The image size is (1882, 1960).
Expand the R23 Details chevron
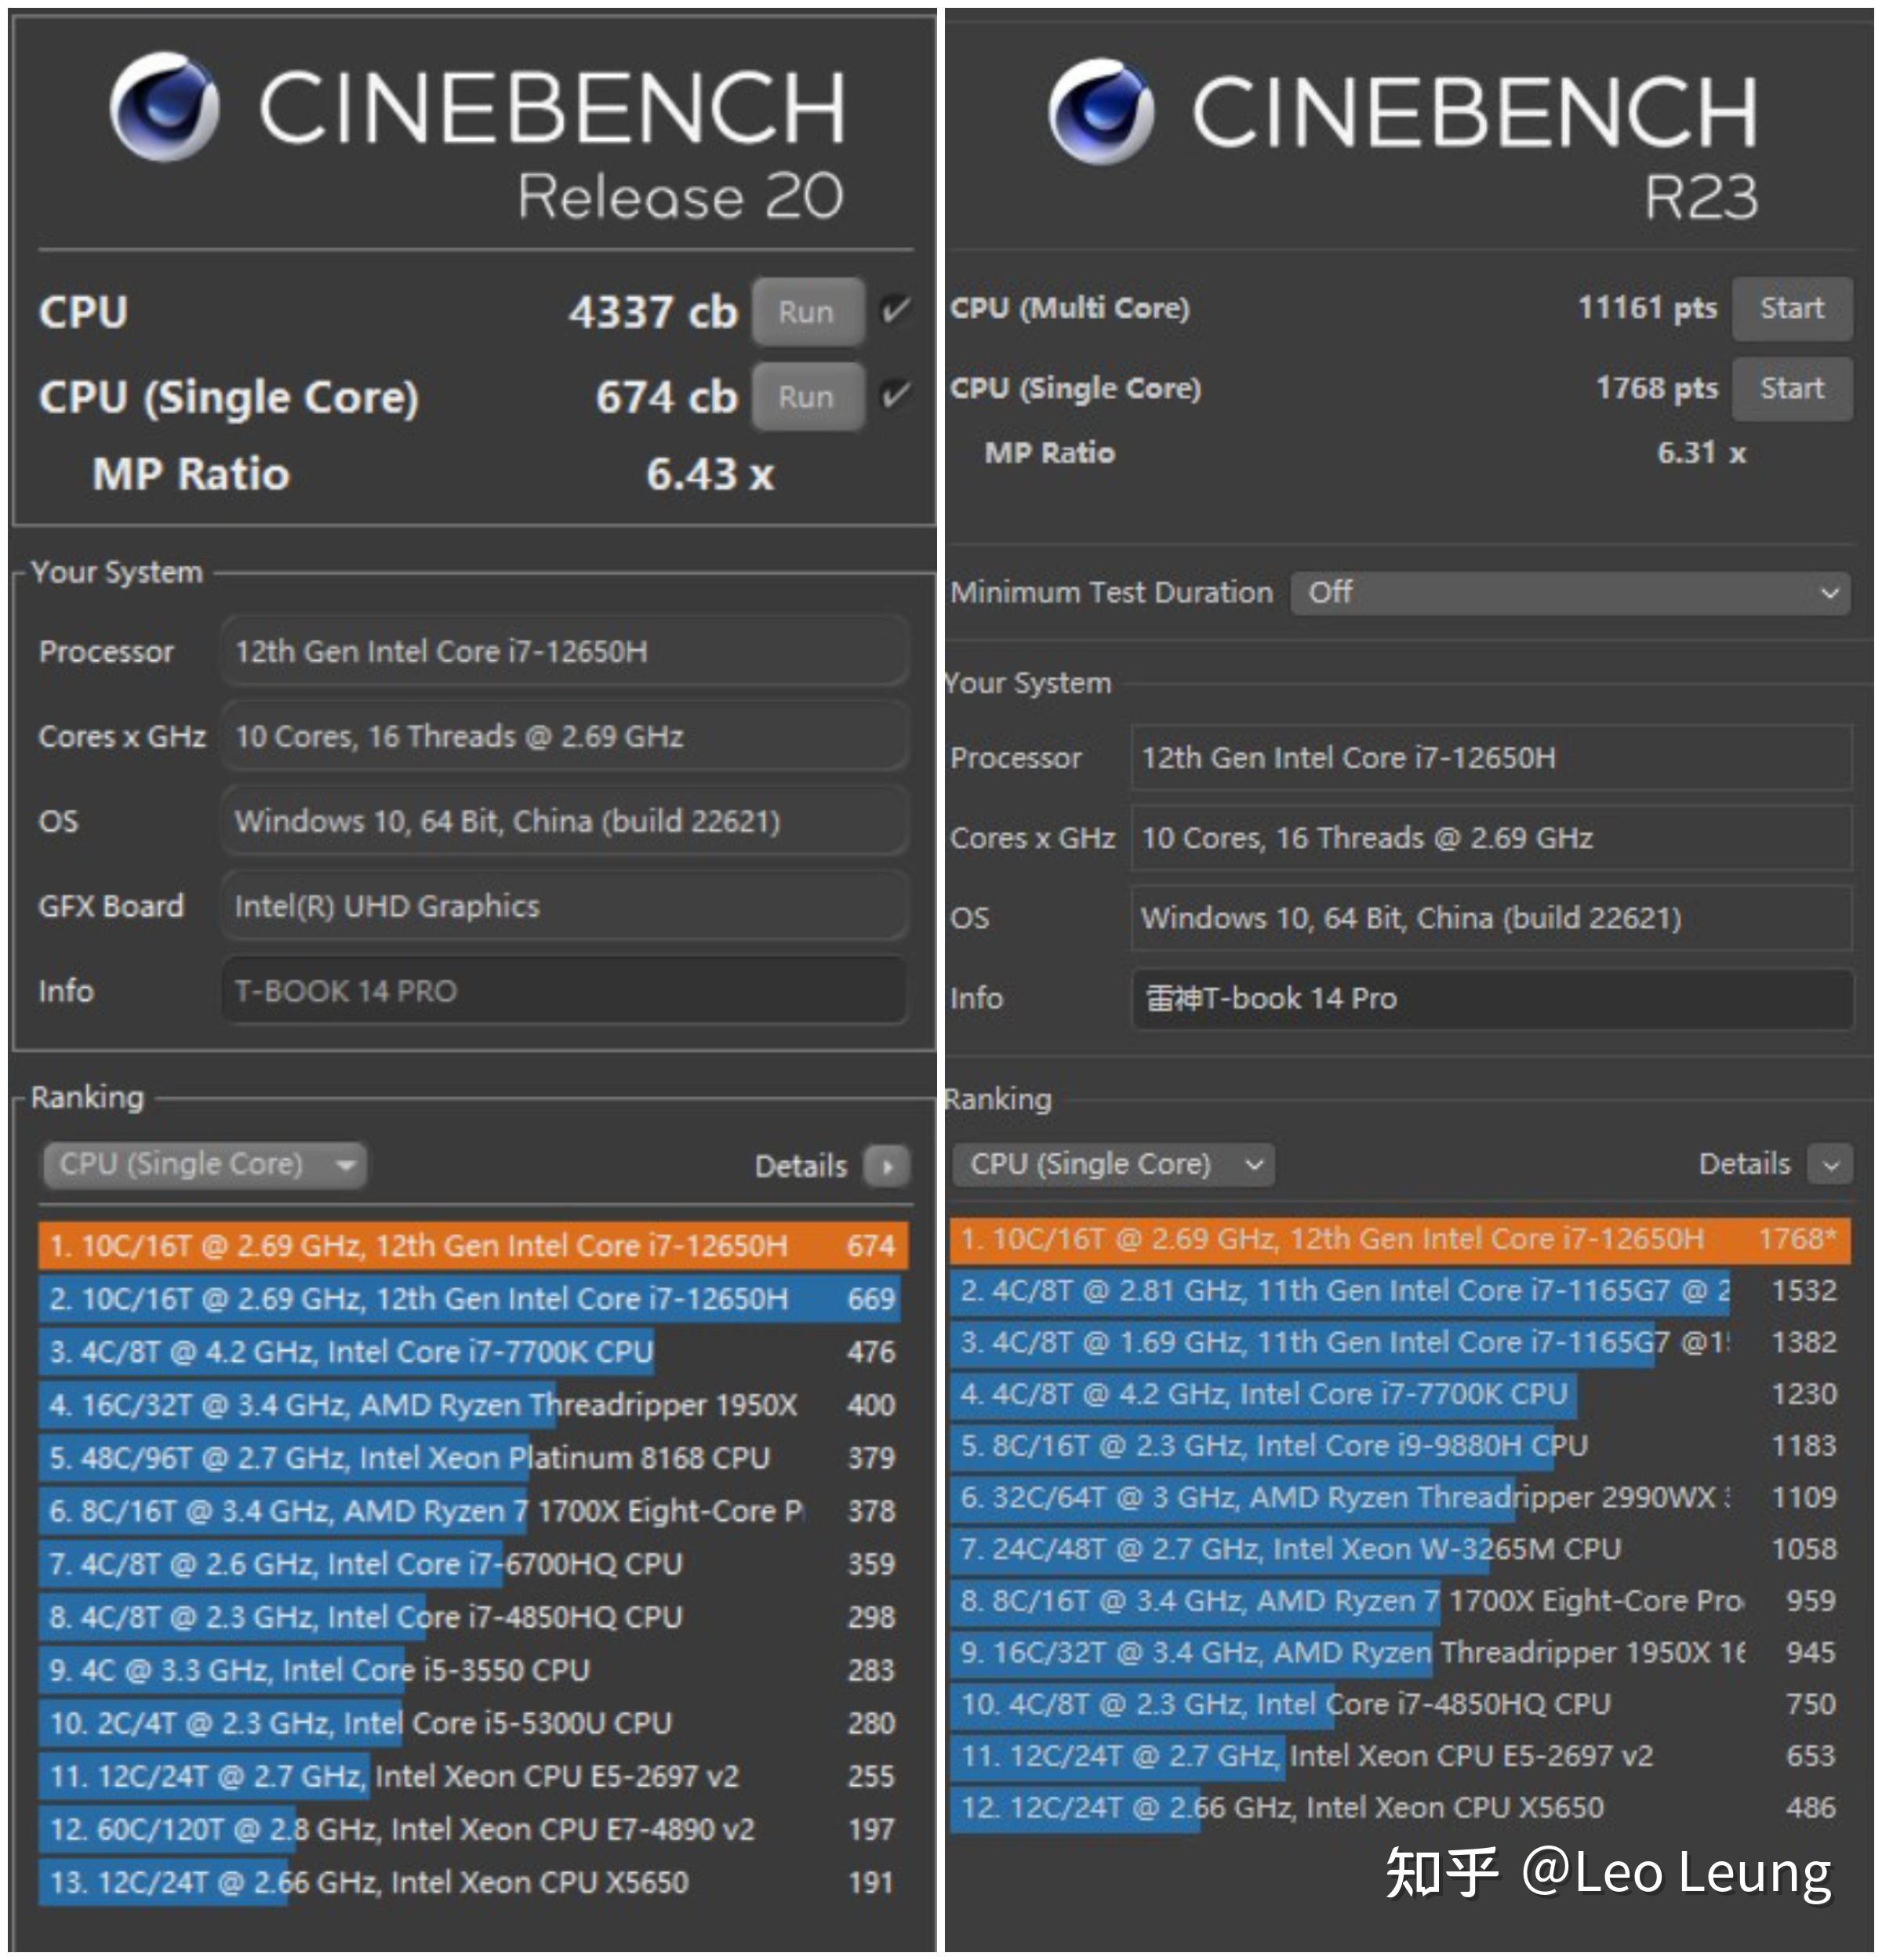(1830, 1165)
